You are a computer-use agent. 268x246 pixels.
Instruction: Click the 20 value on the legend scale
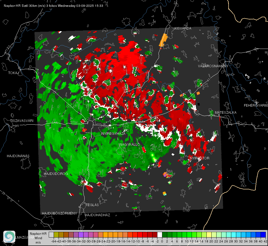pyautogui.click(x=211, y=242)
